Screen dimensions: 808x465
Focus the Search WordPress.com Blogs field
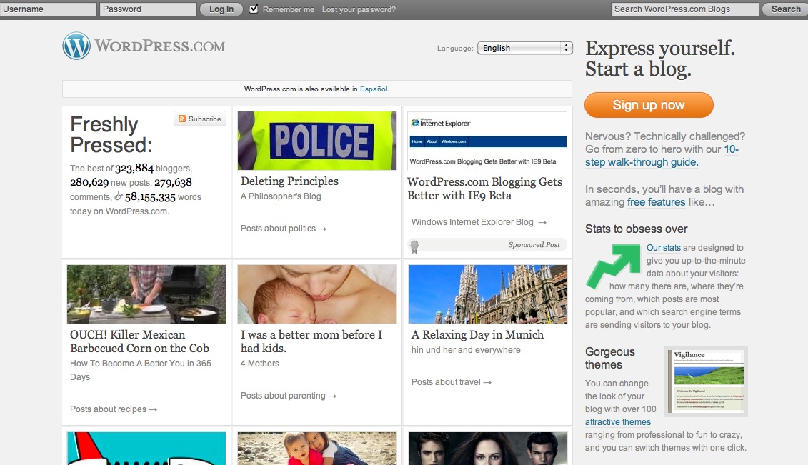pos(685,9)
